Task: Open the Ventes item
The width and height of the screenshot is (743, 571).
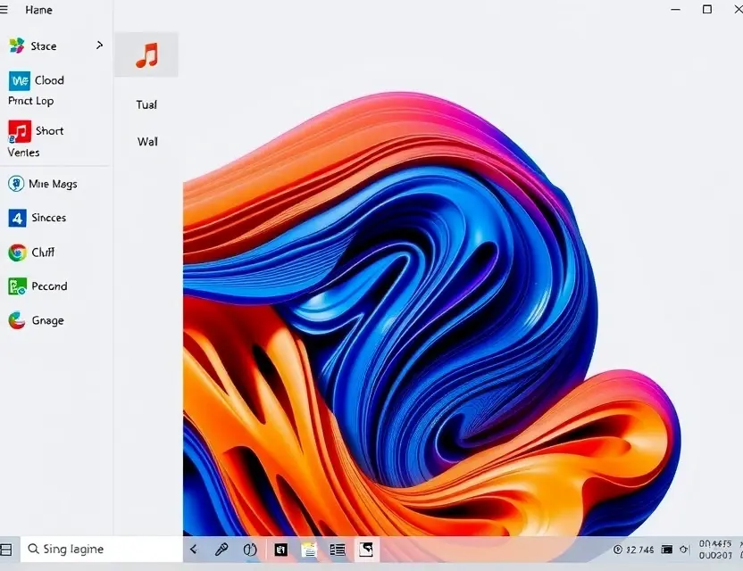Action: (23, 153)
